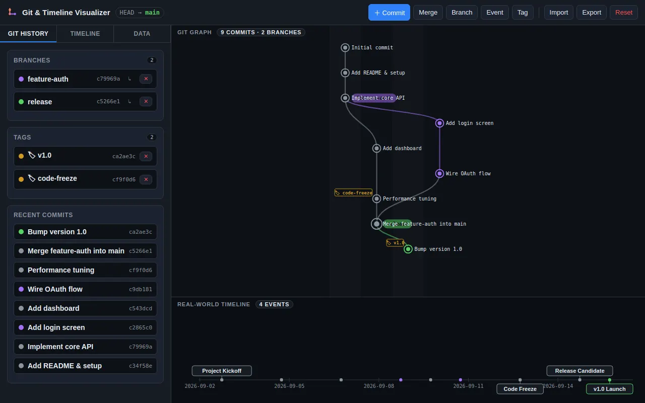This screenshot has height=403, width=645.
Task: Select the Add dashboard commit node
Action: [x=376, y=148]
